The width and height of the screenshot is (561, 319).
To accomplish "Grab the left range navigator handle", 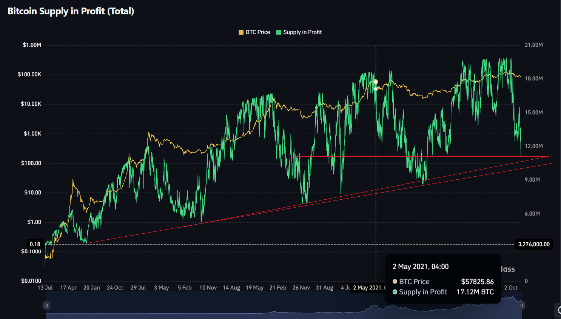I will click(46, 305).
